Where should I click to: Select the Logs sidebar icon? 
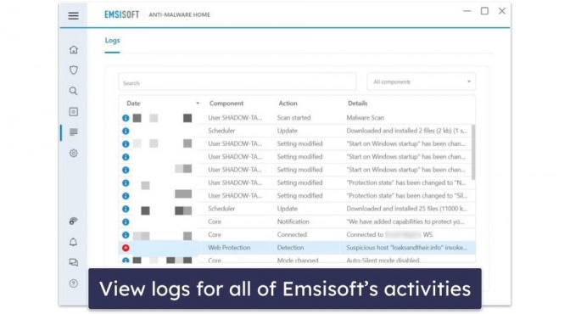74,132
